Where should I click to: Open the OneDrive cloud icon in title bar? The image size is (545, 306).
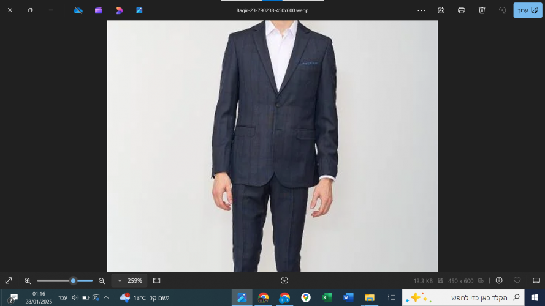[x=78, y=10]
